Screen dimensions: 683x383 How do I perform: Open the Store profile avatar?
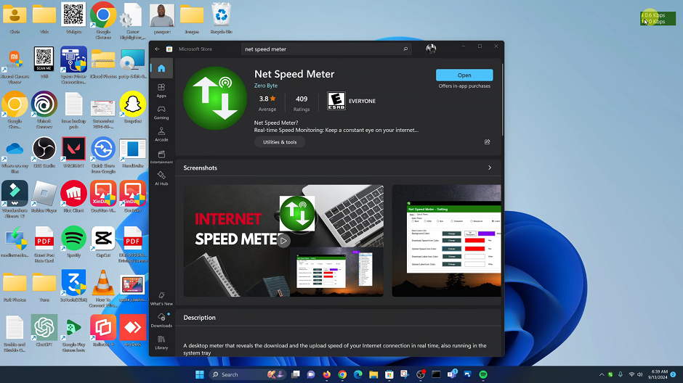(431, 49)
